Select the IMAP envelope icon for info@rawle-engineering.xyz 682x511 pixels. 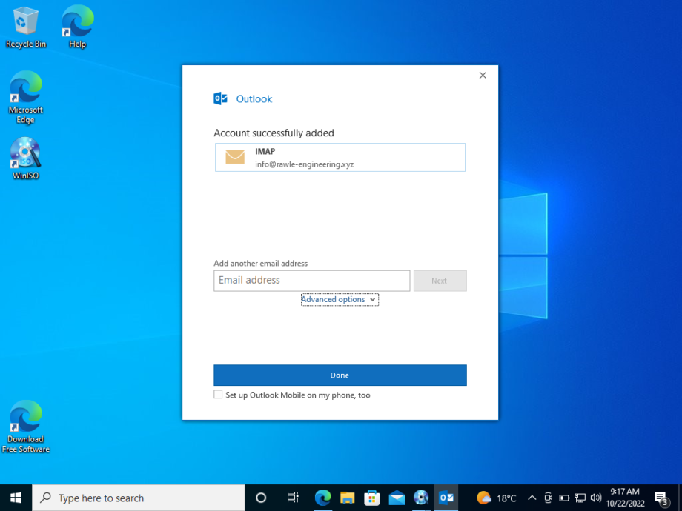(x=235, y=157)
